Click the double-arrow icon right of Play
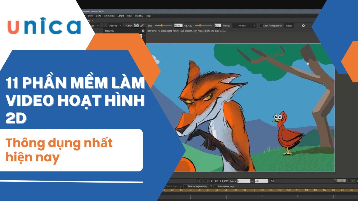 click(216, 181)
